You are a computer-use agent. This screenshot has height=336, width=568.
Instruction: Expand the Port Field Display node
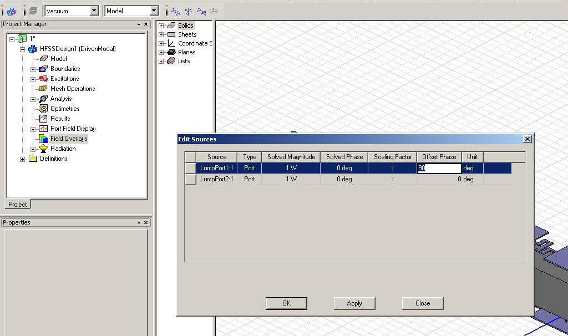[x=33, y=129]
